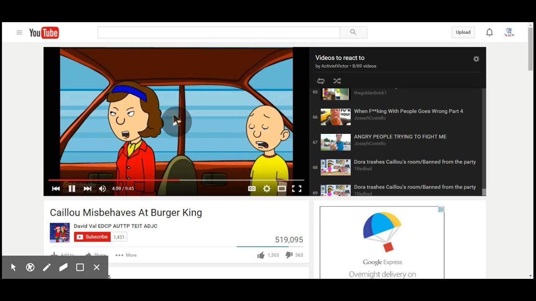
Task: Close the annotation toolbar
Action: pos(97,267)
